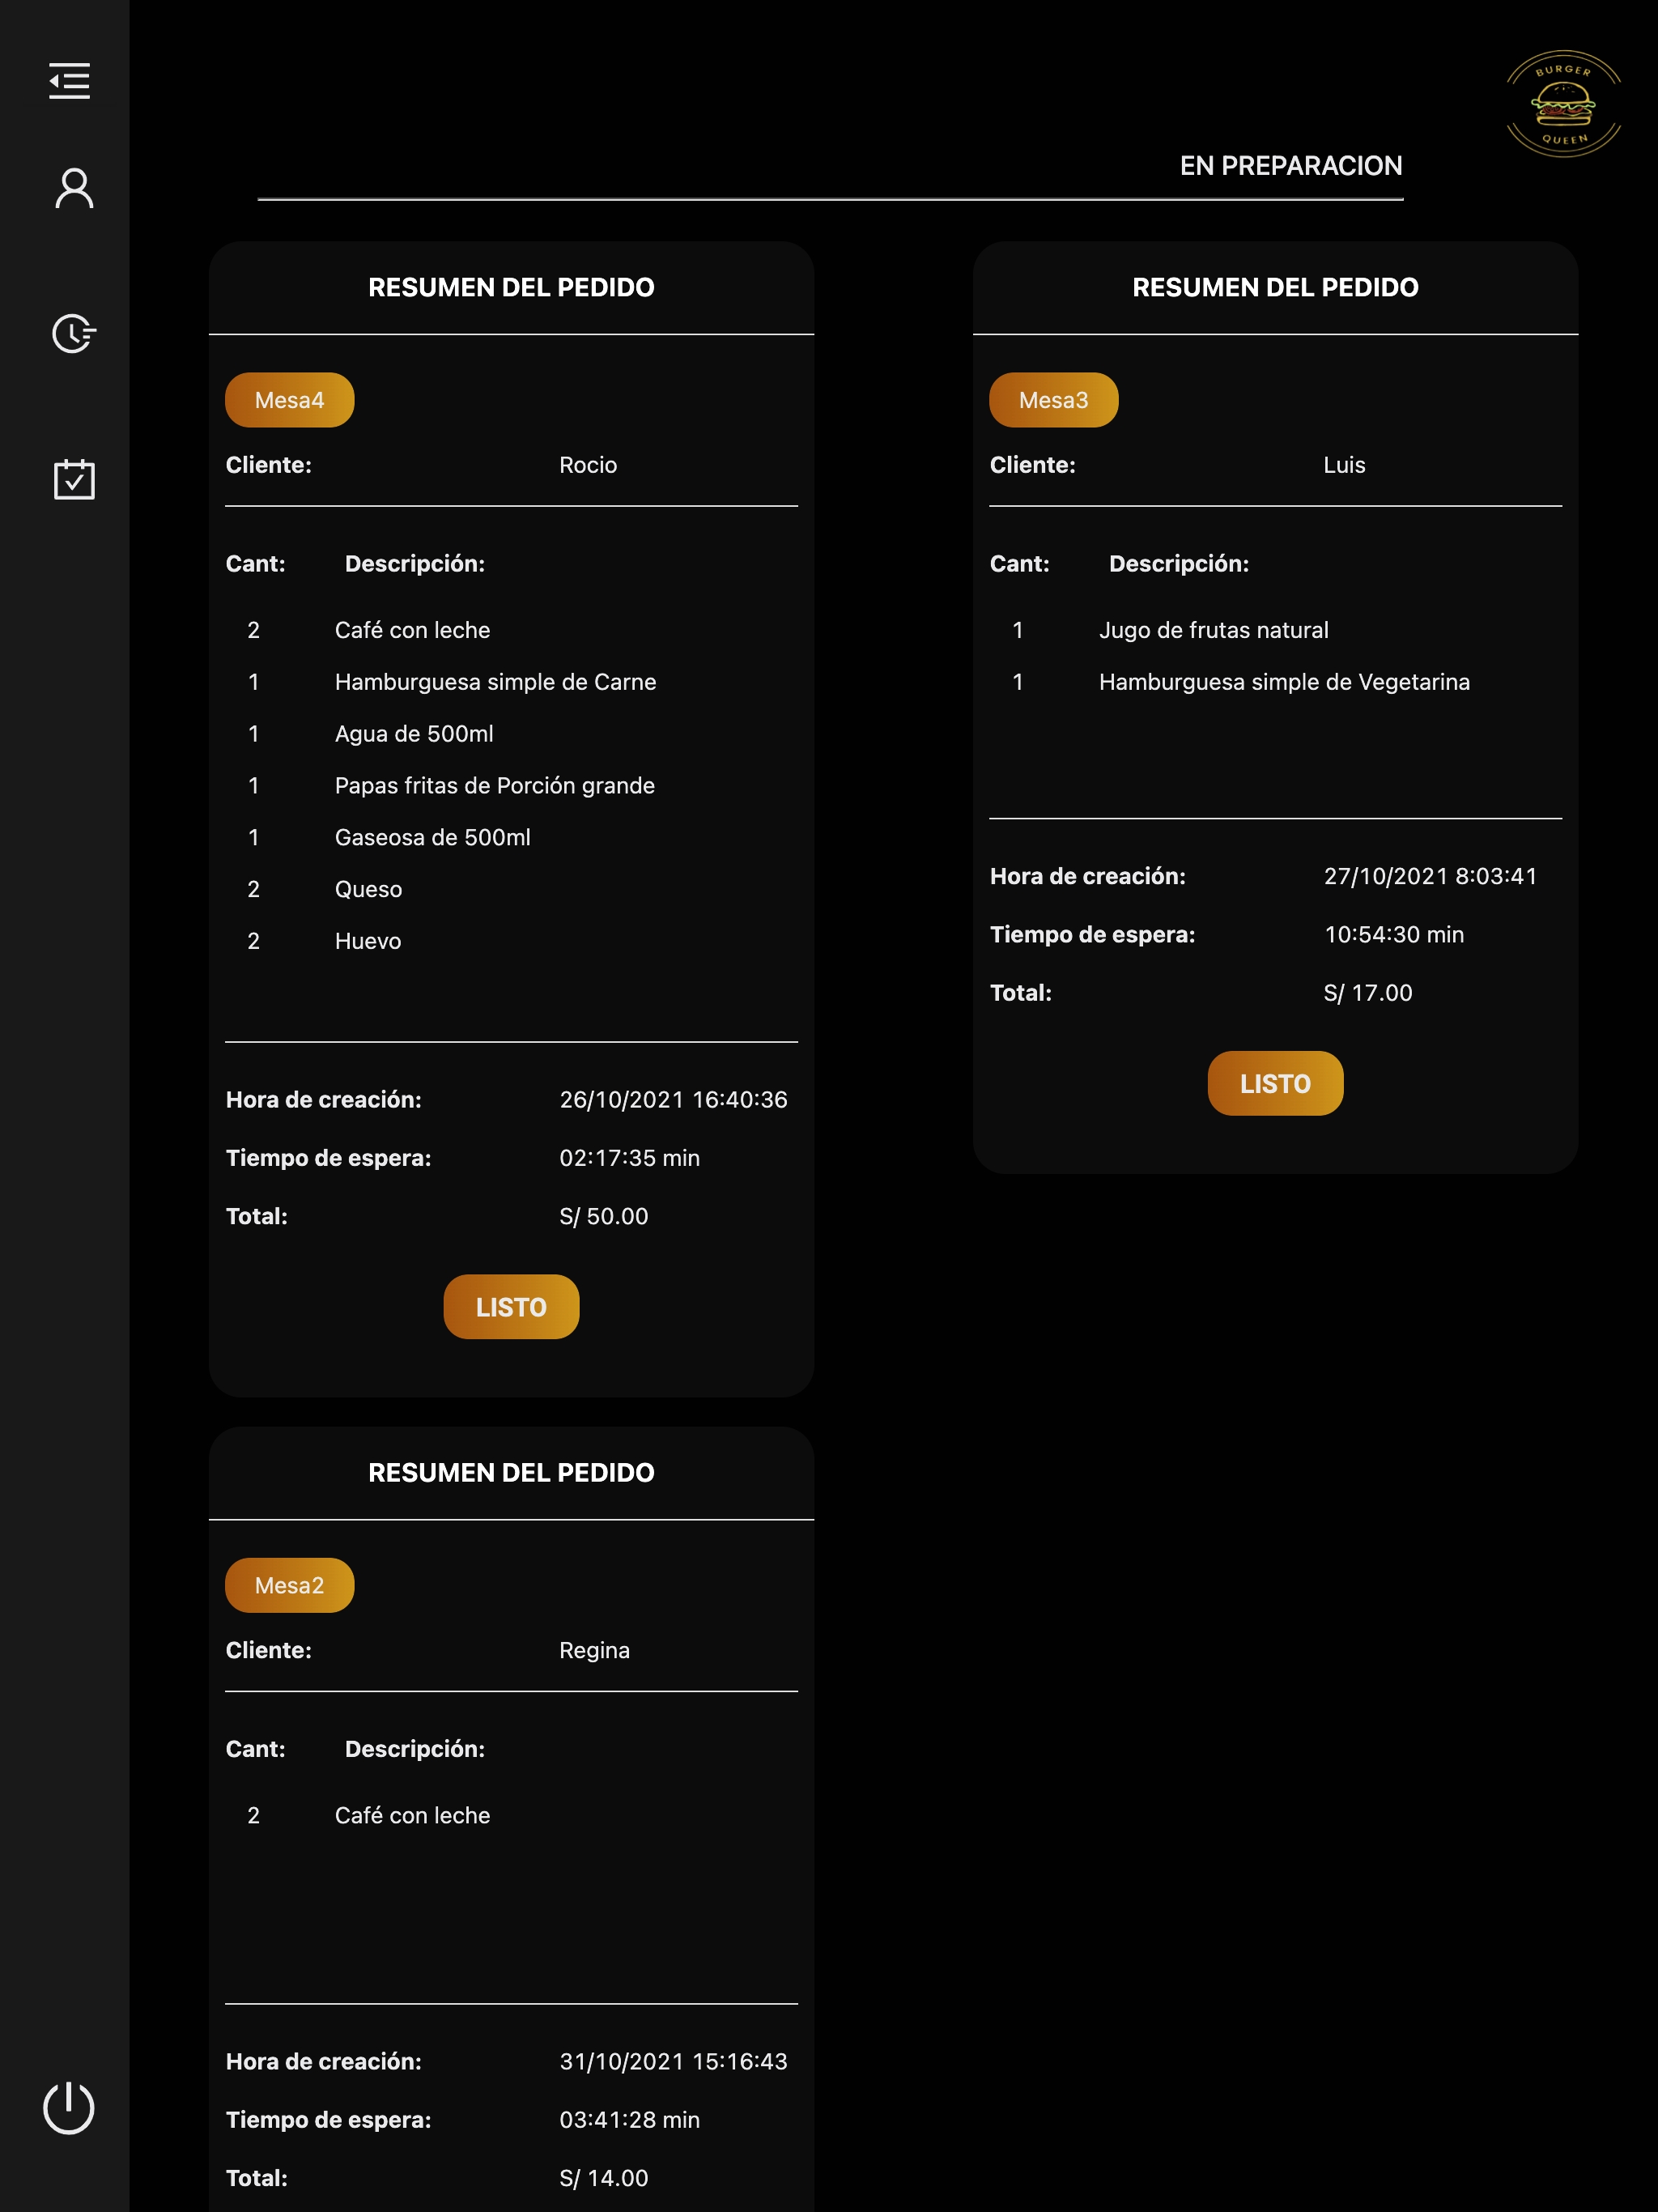This screenshot has width=1658, height=2212.
Task: Mark Mesa3 order as LISTO
Action: tap(1274, 1083)
